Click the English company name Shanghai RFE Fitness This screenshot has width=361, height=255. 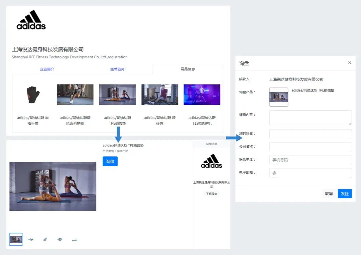pos(70,57)
